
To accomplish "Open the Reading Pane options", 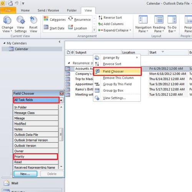I will [x=159, y=24].
